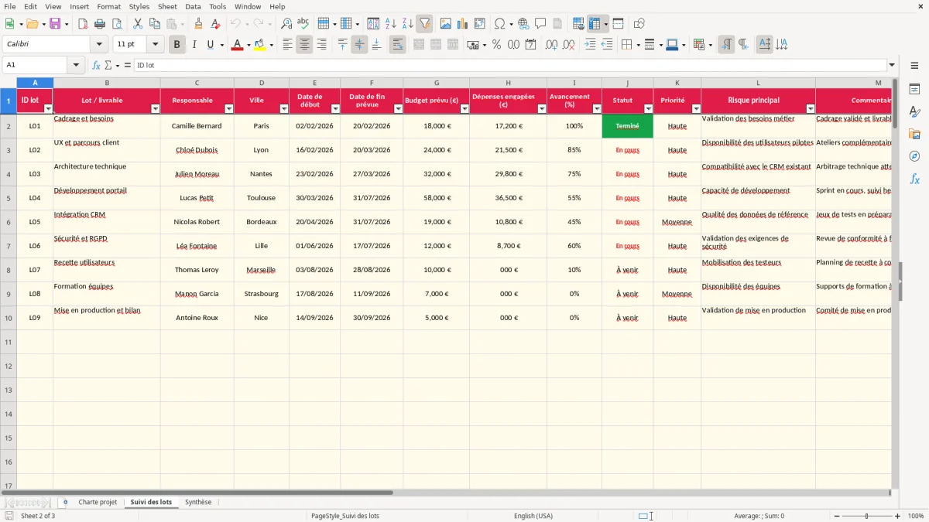Screen dimensions: 929x522
Task: Toggle Bold formatting
Action: (x=177, y=45)
